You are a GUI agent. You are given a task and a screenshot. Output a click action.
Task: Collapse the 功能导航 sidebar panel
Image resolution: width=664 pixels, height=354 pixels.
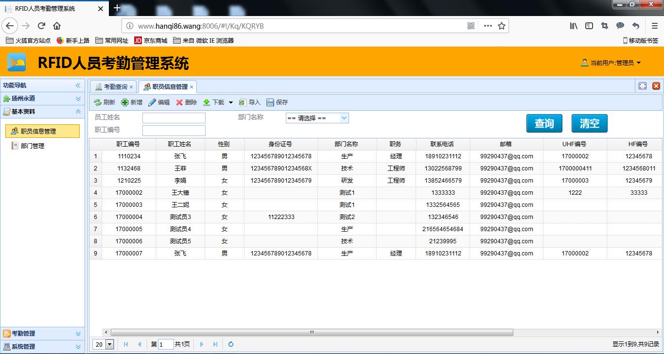tap(78, 85)
